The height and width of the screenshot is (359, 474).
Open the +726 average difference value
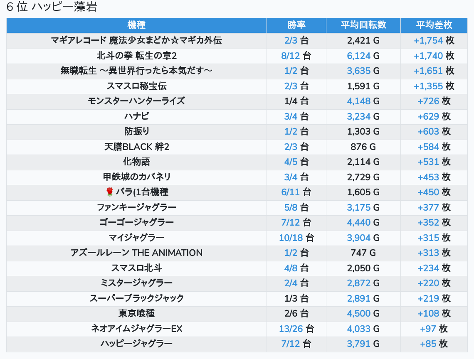tap(428, 101)
